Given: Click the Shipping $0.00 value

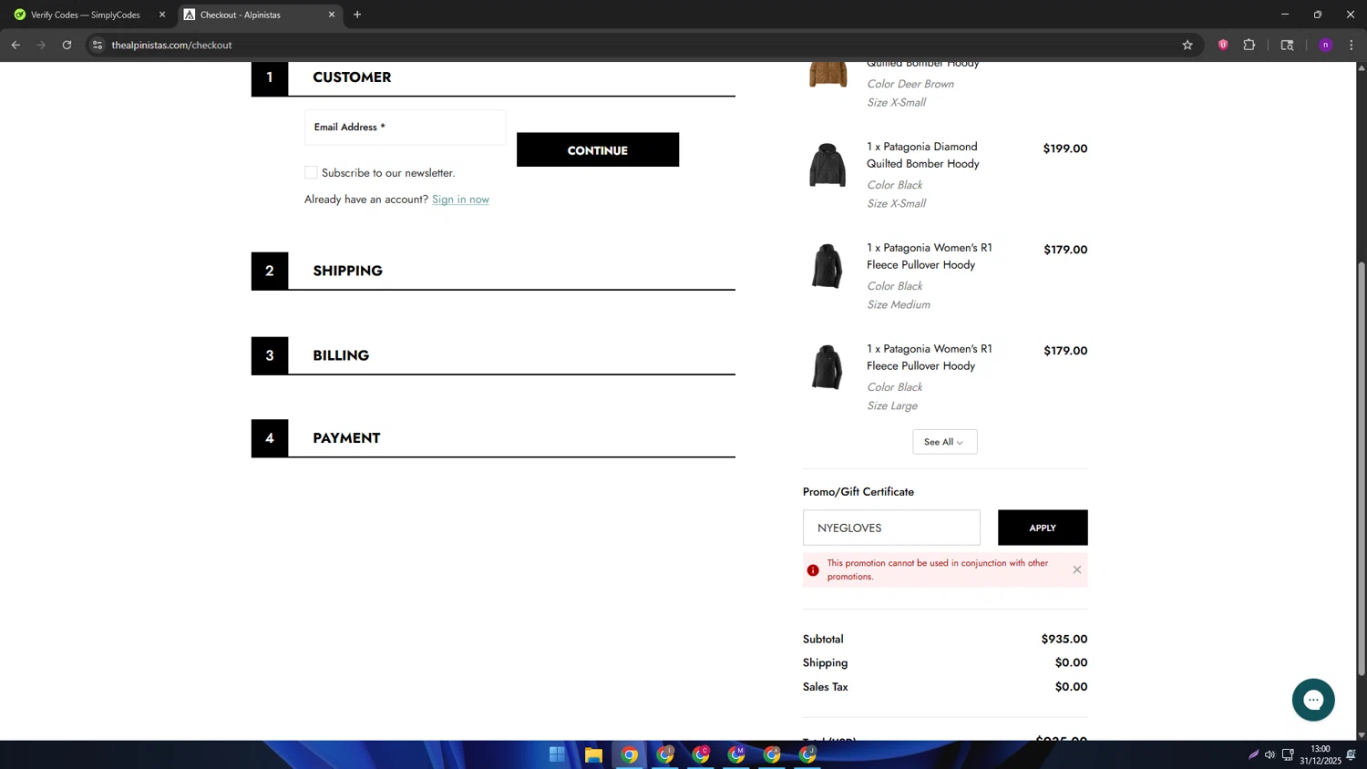Looking at the screenshot, I should [x=1071, y=662].
